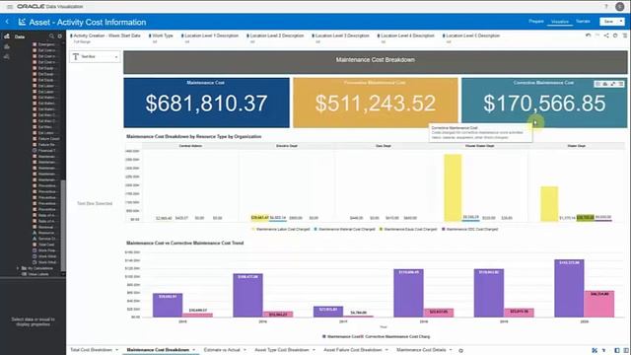Open Asset Failure Cost Breakdown canvas

tap(353, 350)
